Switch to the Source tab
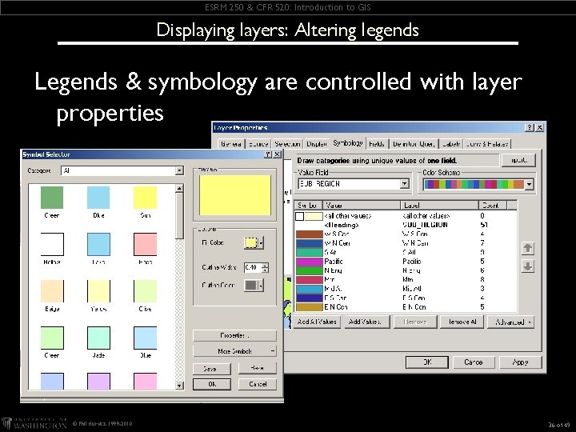The height and width of the screenshot is (432, 576). click(x=258, y=144)
